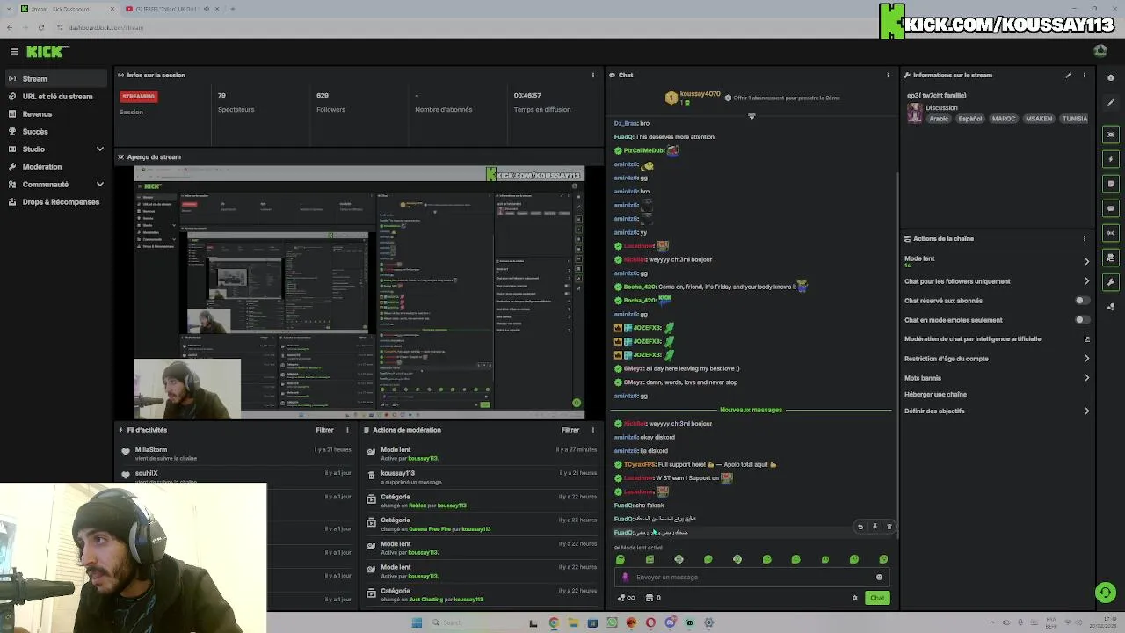Click the Nouveaux messages divider label in chat
This screenshot has height=633, width=1125.
(751, 410)
